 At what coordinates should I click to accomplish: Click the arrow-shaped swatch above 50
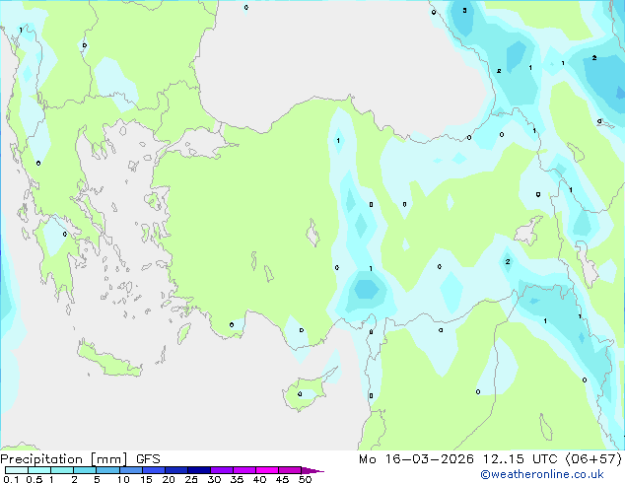(x=312, y=470)
